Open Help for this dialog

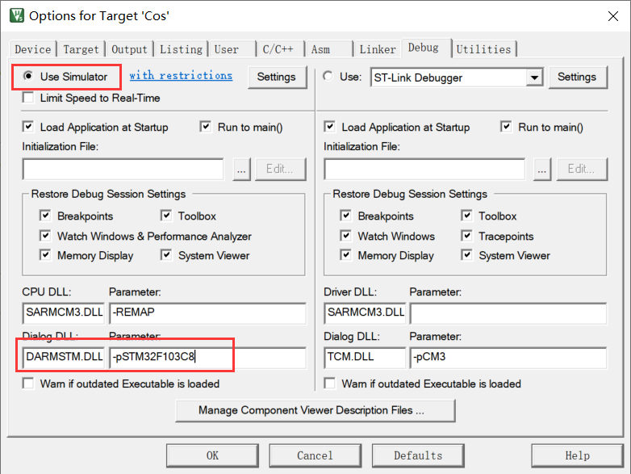[x=578, y=455]
